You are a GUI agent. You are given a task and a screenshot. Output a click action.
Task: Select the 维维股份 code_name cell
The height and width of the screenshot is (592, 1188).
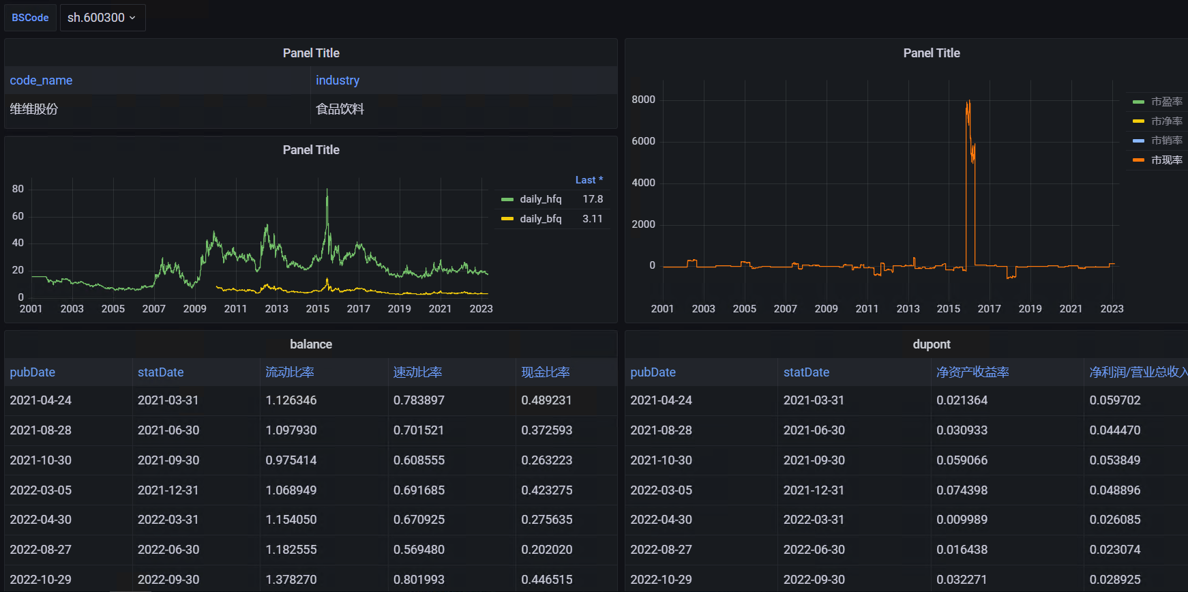click(158, 109)
